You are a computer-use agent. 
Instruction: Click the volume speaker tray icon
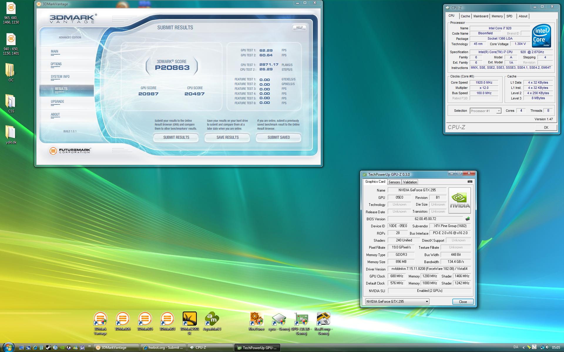(547, 347)
